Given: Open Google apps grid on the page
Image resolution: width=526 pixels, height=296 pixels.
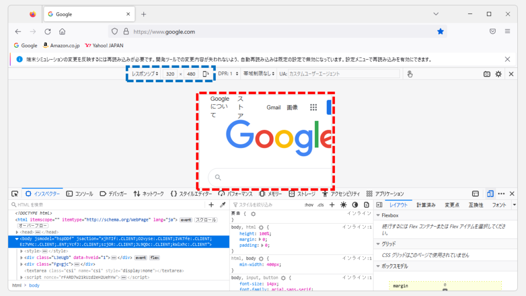Looking at the screenshot, I should [x=313, y=107].
